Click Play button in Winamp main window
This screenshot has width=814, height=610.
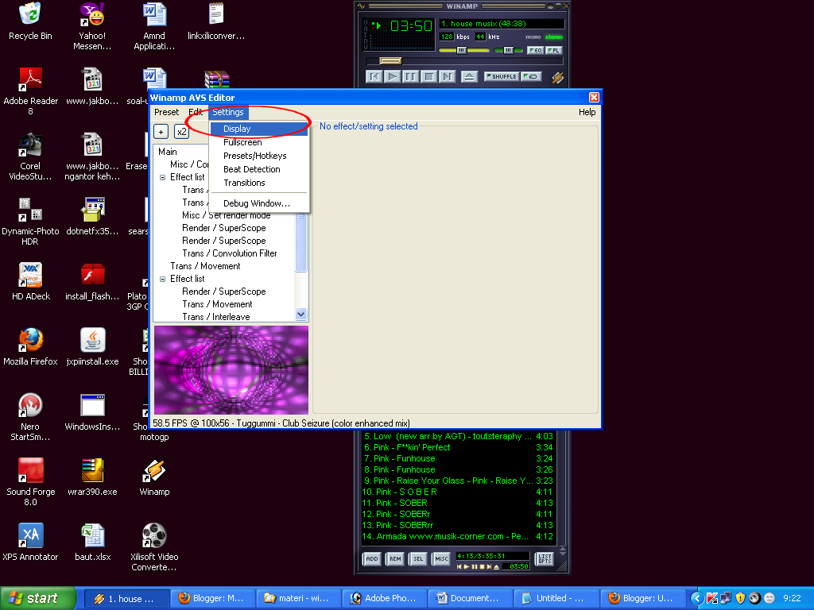coord(393,77)
